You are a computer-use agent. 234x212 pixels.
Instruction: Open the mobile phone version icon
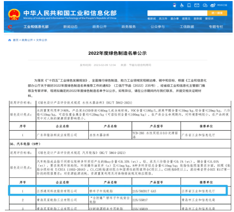coord(189,5)
